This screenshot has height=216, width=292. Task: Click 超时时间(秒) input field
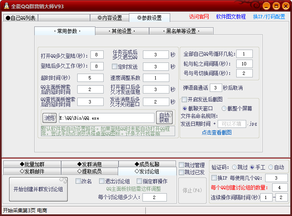pyautogui.click(x=90, y=78)
